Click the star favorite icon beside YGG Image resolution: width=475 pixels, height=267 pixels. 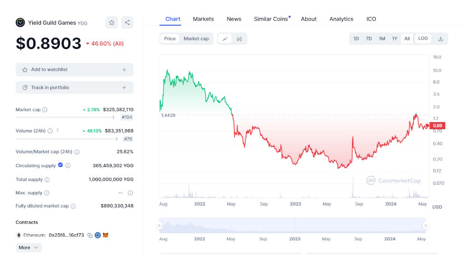point(112,22)
